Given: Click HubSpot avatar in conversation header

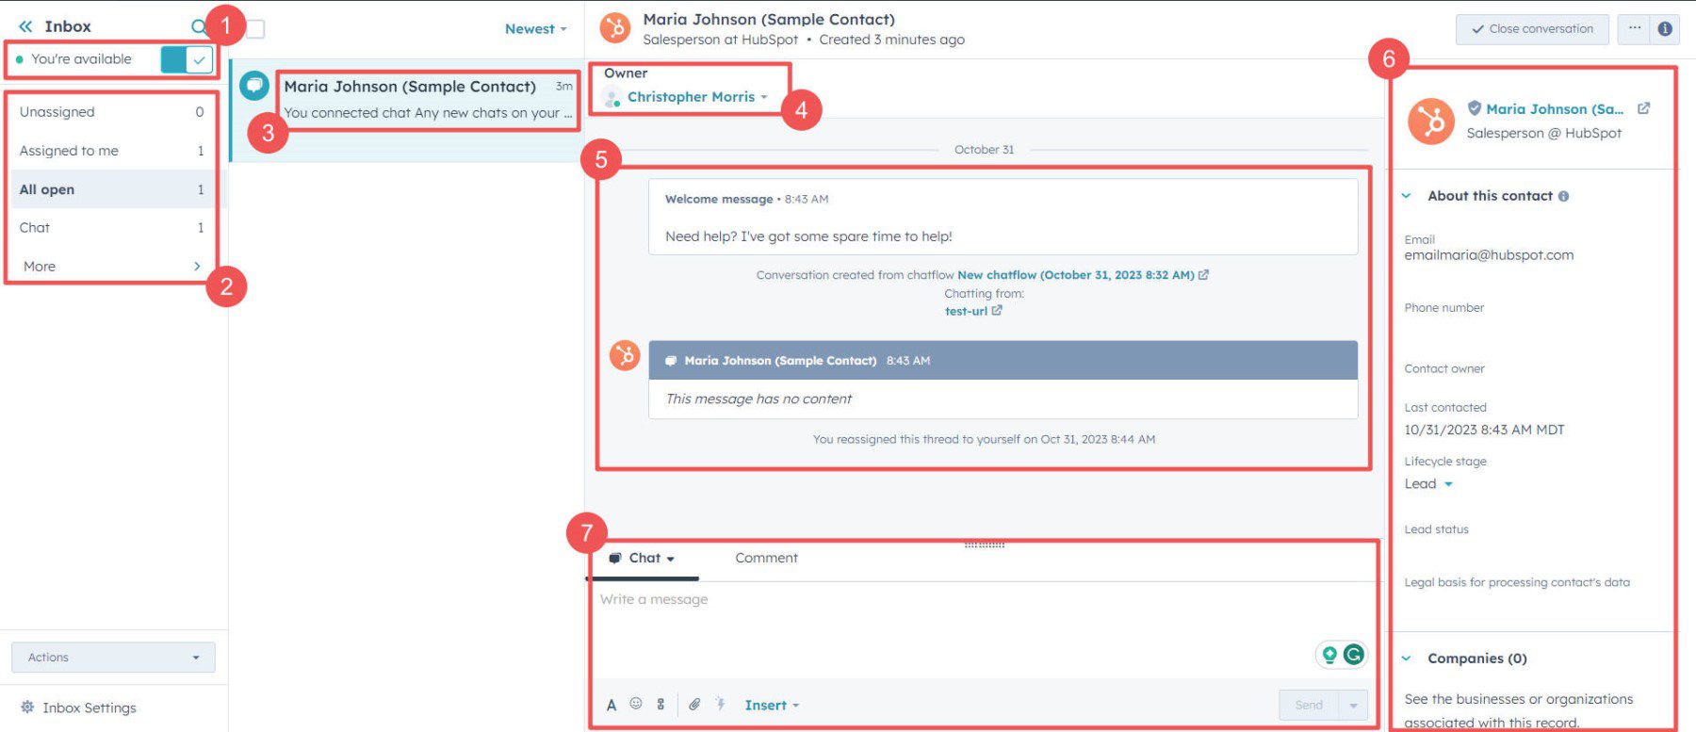Looking at the screenshot, I should 615,28.
